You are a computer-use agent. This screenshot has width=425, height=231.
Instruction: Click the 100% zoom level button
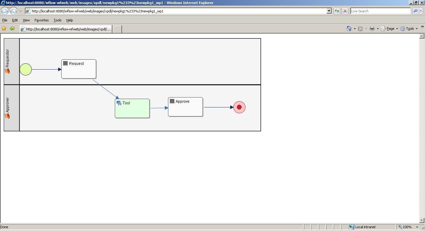click(x=405, y=227)
